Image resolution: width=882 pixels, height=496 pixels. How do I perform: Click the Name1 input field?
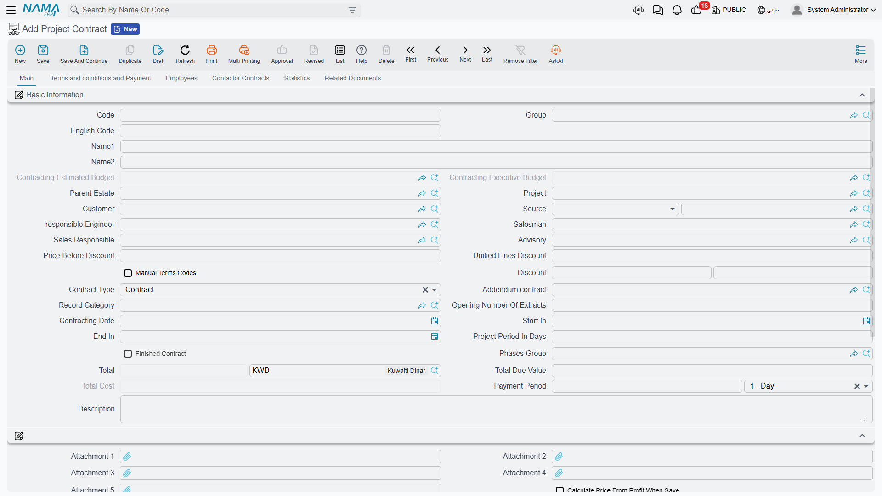coord(496,147)
